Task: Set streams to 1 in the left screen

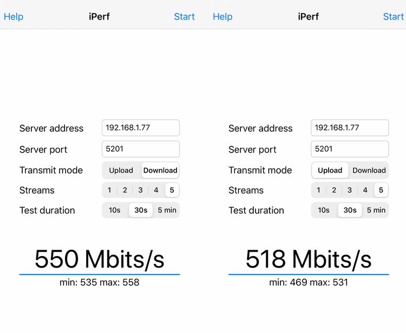Action: click(109, 190)
